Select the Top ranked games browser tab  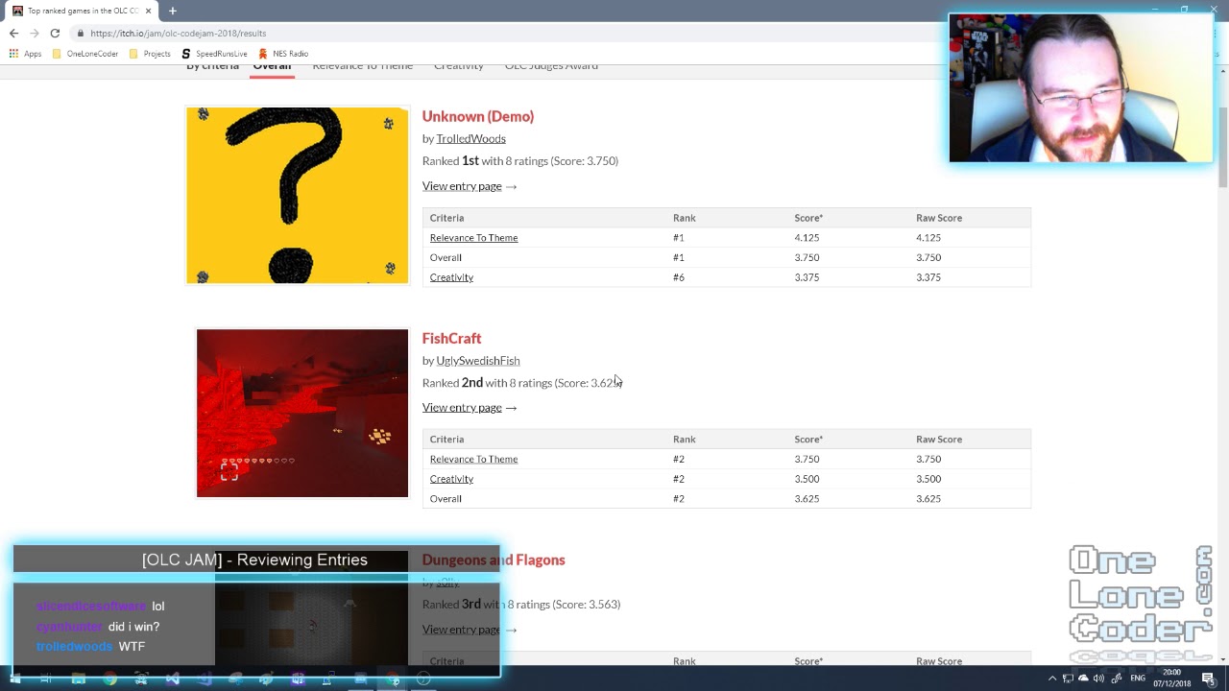(x=81, y=11)
